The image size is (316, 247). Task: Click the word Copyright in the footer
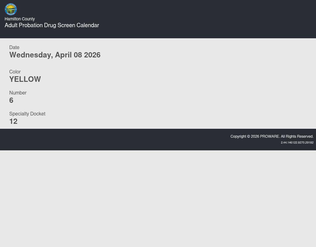[238, 136]
